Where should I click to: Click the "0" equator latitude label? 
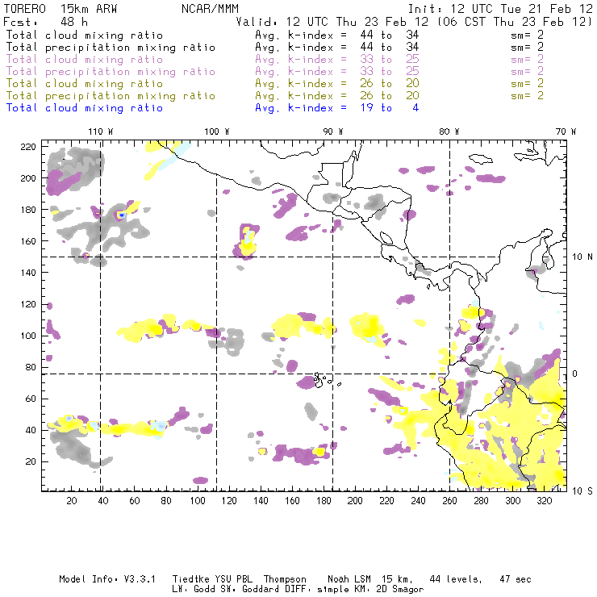click(x=575, y=374)
